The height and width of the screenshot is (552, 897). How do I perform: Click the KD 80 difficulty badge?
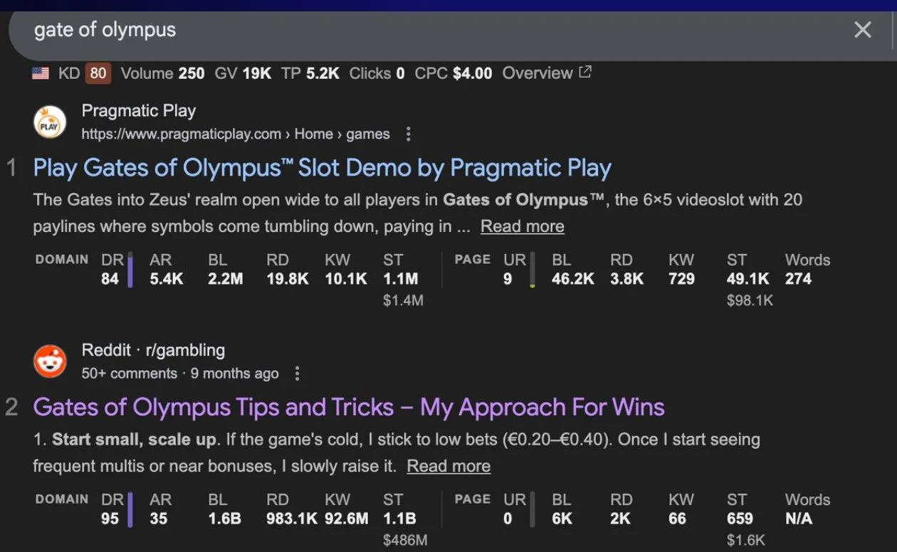click(98, 73)
